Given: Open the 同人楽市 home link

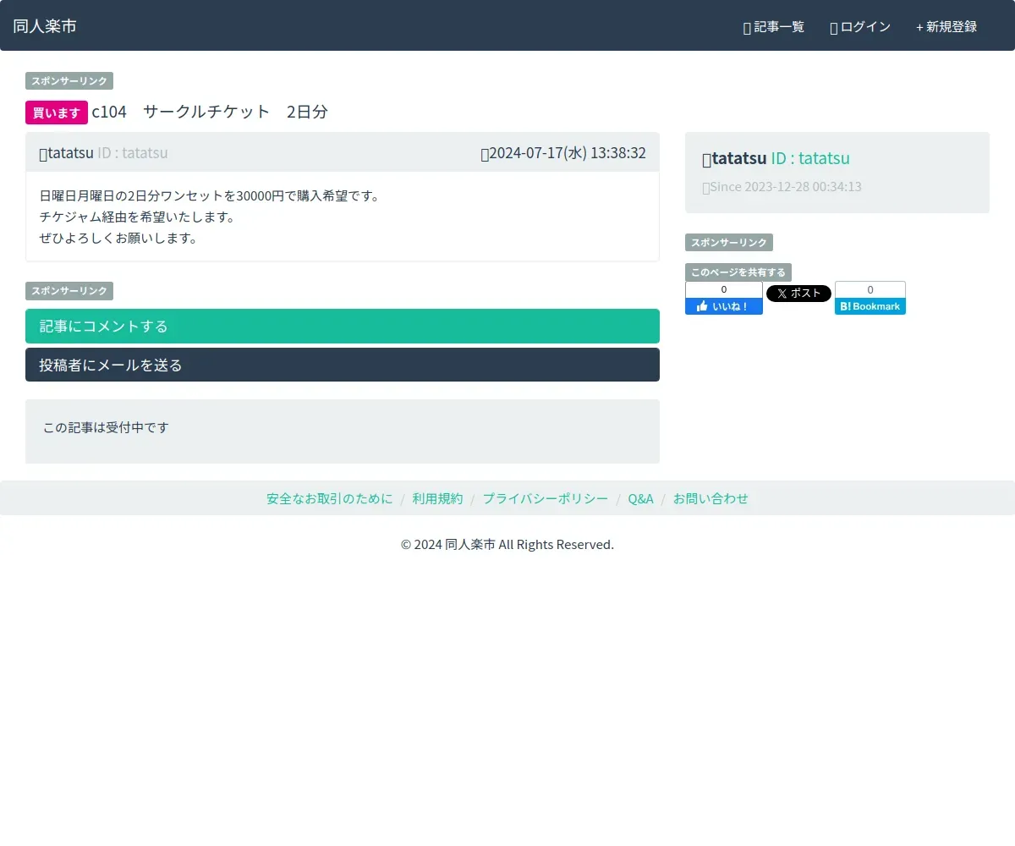Looking at the screenshot, I should click(x=45, y=26).
